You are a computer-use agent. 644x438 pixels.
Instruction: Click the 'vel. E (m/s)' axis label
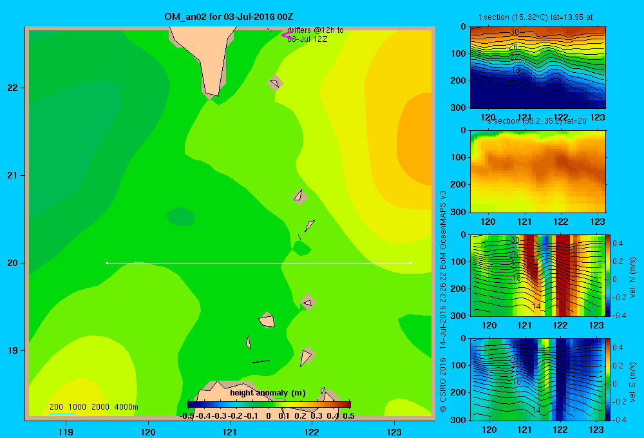[x=632, y=381]
